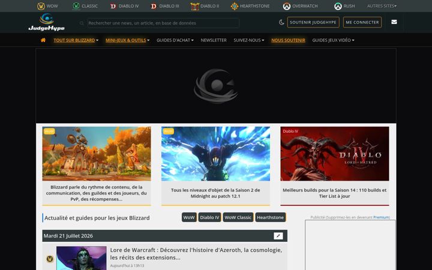Filter news by the WoW tag

[x=189, y=217]
